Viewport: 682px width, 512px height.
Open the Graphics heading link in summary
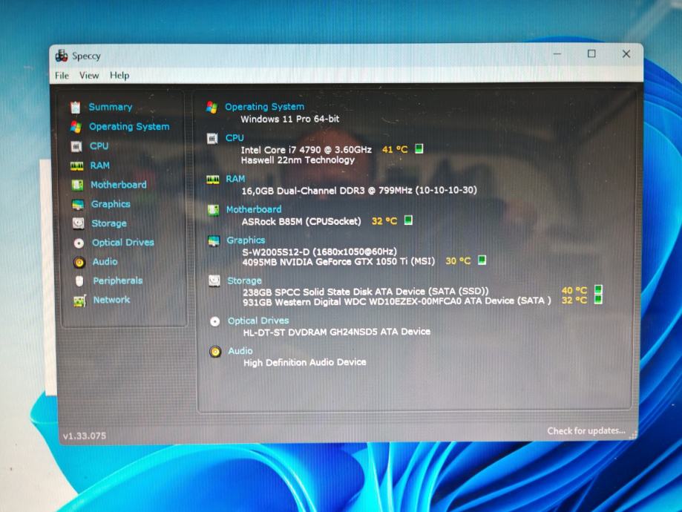click(246, 240)
